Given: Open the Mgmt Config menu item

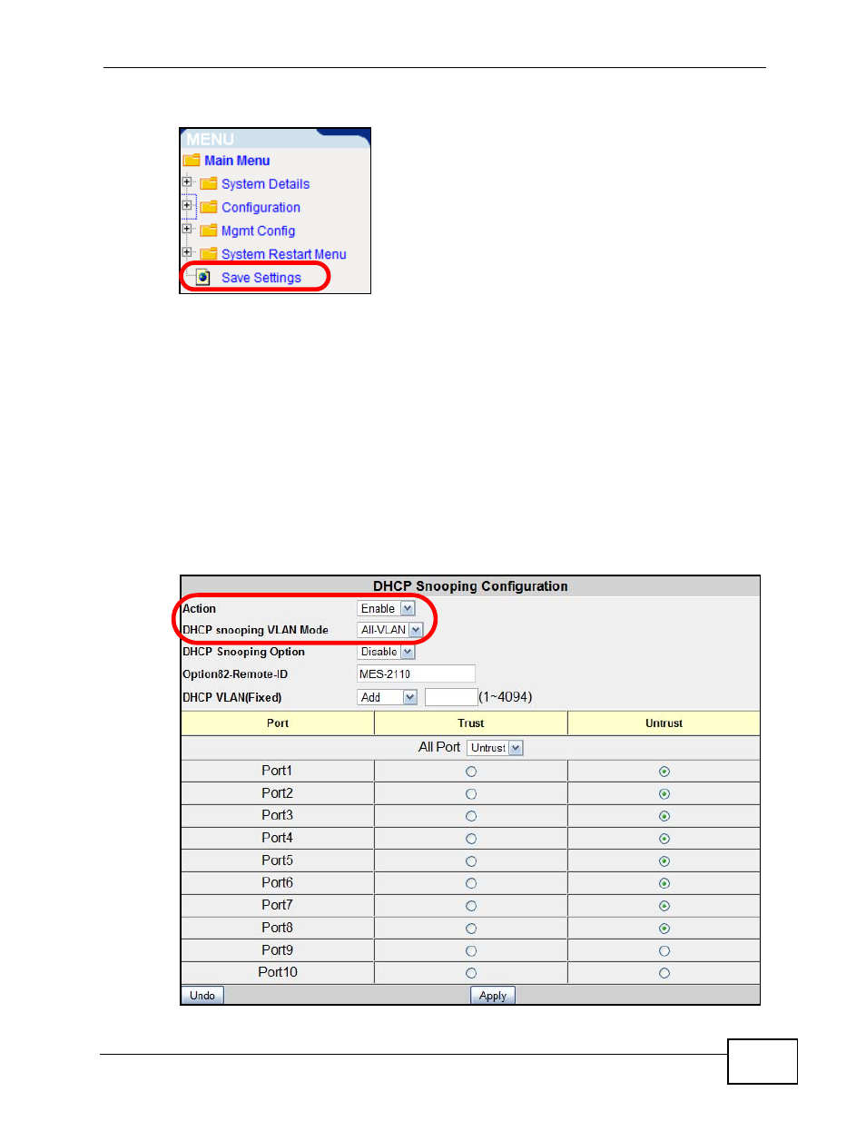Looking at the screenshot, I should point(258,231).
